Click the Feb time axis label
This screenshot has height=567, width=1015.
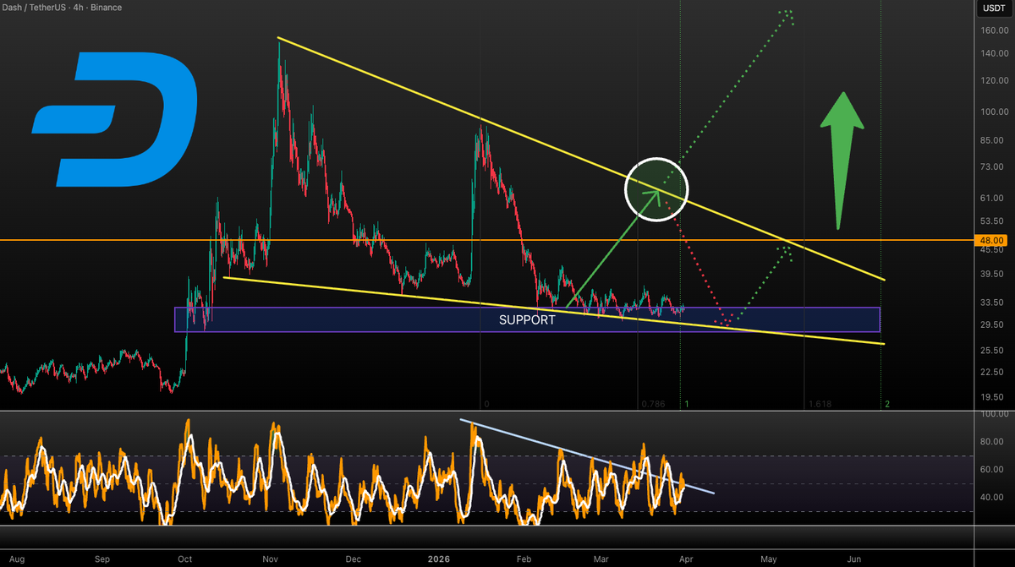pyautogui.click(x=524, y=559)
